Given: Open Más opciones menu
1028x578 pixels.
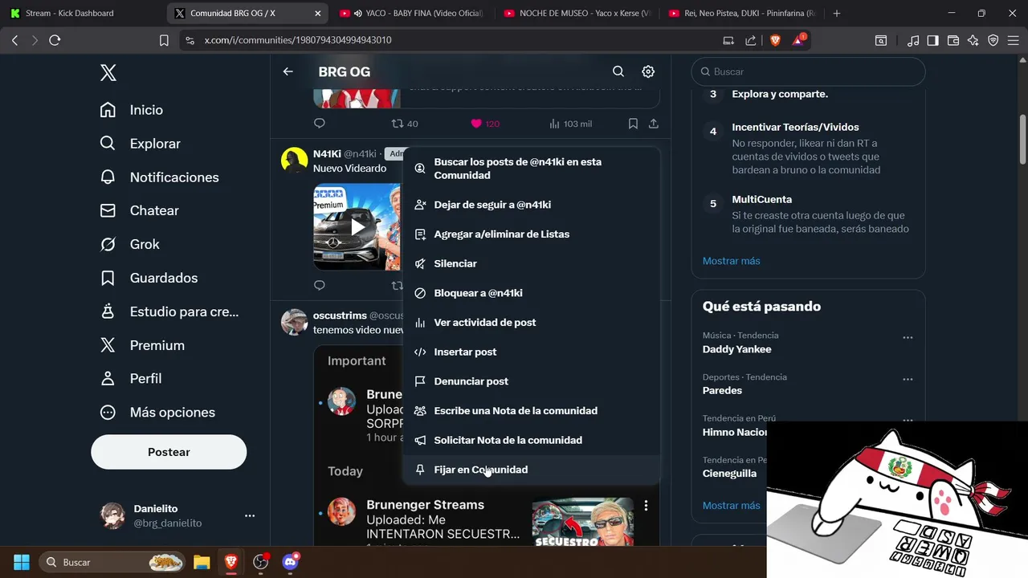Looking at the screenshot, I should pyautogui.click(x=157, y=412).
